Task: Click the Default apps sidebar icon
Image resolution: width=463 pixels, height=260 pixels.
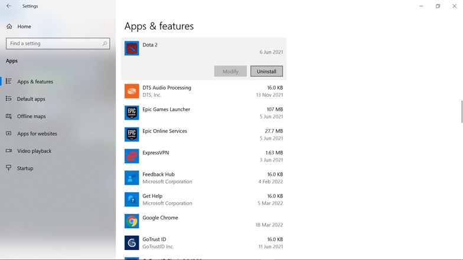Action: tap(9, 99)
